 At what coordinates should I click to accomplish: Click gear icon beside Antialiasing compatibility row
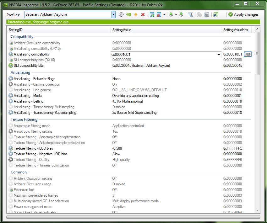[11, 54]
